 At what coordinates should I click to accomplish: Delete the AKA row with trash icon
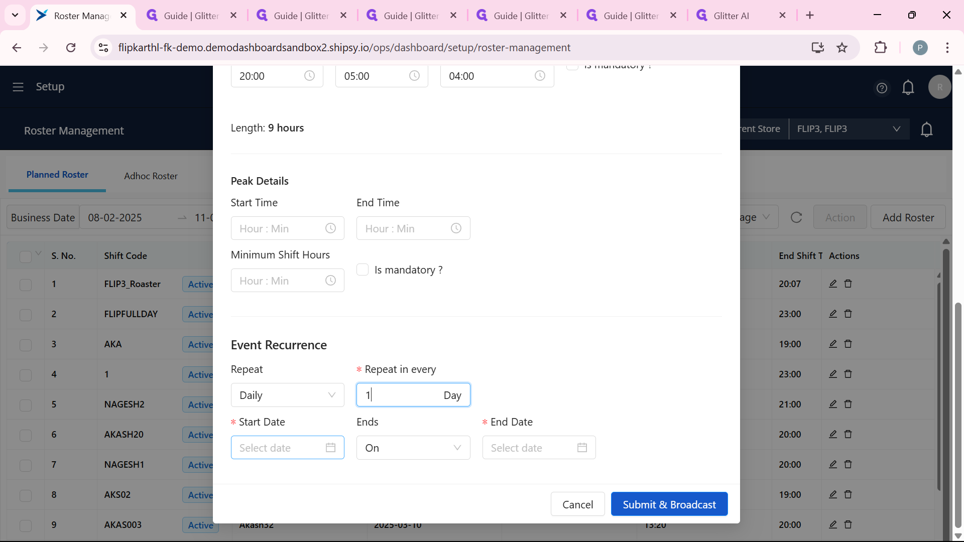click(848, 344)
